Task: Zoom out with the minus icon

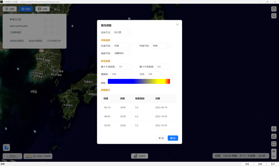Action: [x=274, y=157]
